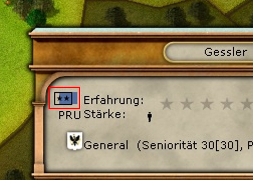Click the black soldier strength icon
The height and width of the screenshot is (180, 253).
(149, 117)
